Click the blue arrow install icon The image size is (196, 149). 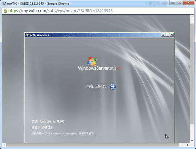113,87
